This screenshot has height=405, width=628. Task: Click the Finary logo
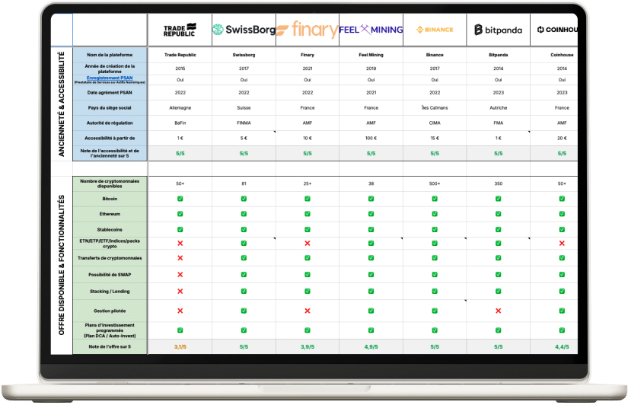[308, 30]
